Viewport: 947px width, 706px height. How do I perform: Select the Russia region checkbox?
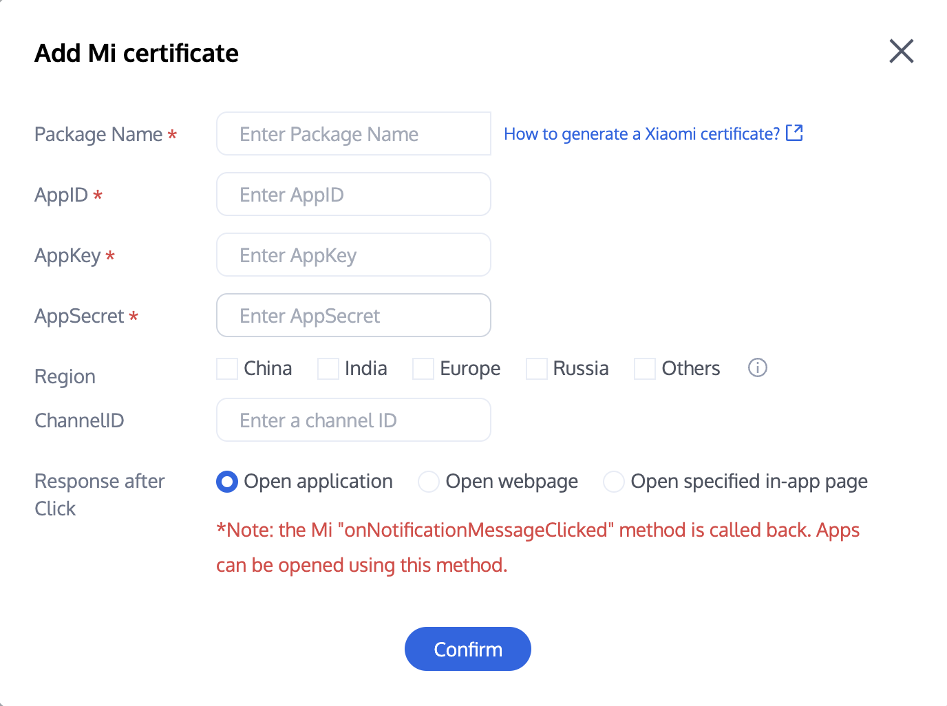point(537,369)
